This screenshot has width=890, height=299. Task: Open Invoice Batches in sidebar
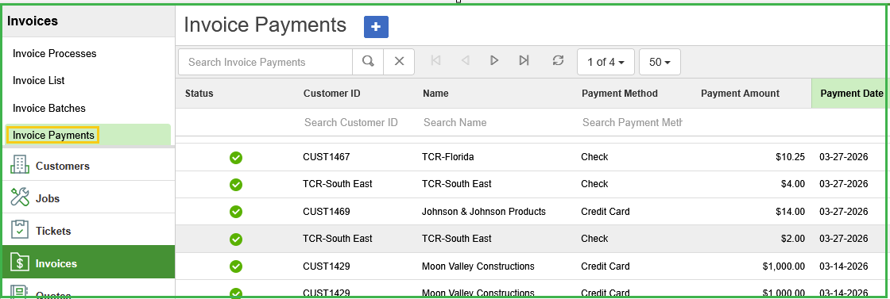(x=48, y=108)
